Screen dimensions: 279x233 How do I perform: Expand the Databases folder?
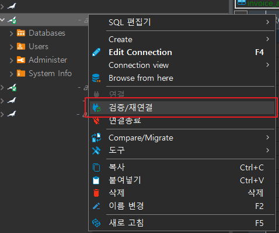pyautogui.click(x=12, y=33)
